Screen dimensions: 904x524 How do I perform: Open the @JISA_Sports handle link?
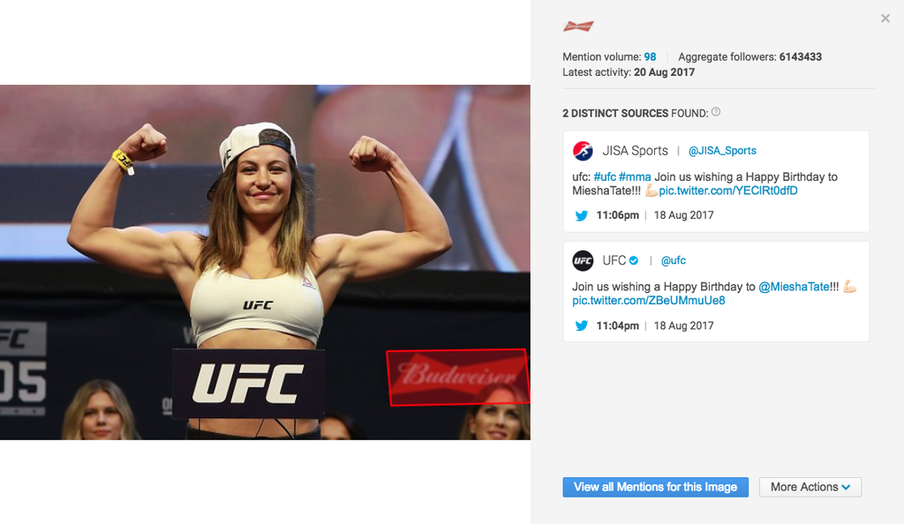[x=722, y=151]
